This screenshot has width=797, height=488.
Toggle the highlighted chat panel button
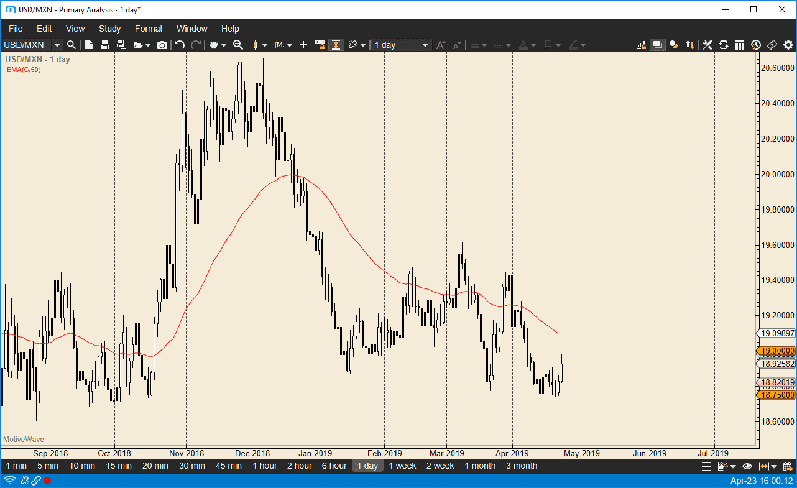[657, 45]
